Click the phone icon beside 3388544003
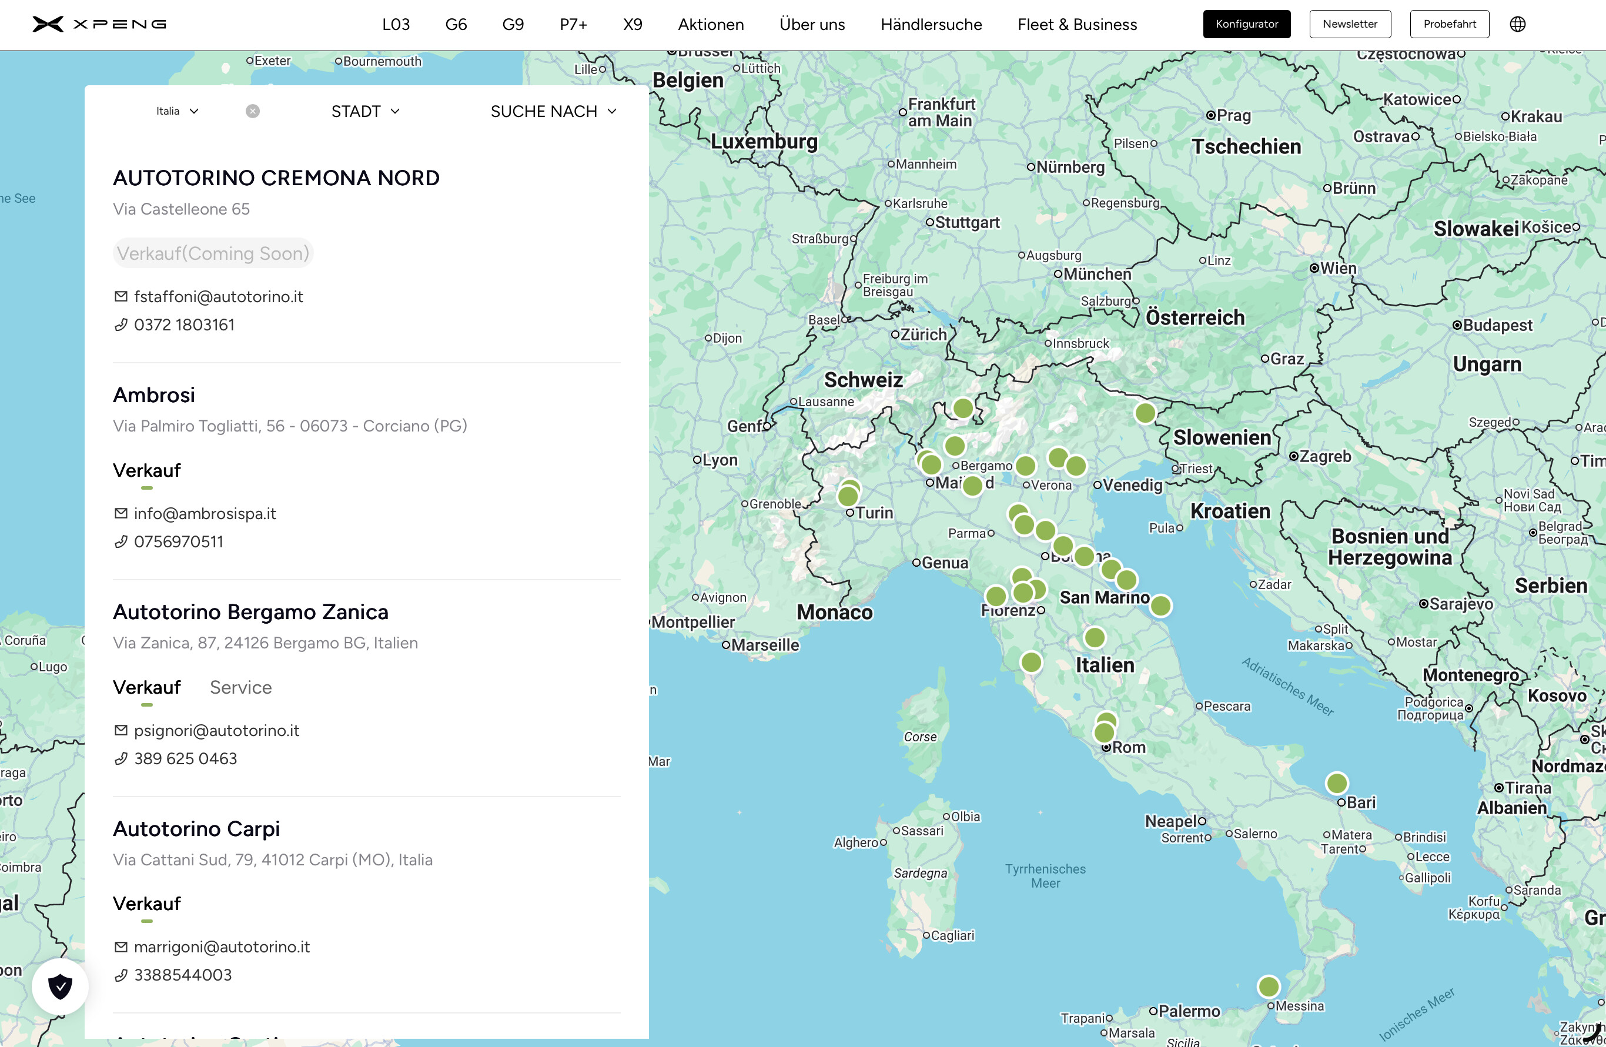This screenshot has width=1606, height=1047. (121, 975)
